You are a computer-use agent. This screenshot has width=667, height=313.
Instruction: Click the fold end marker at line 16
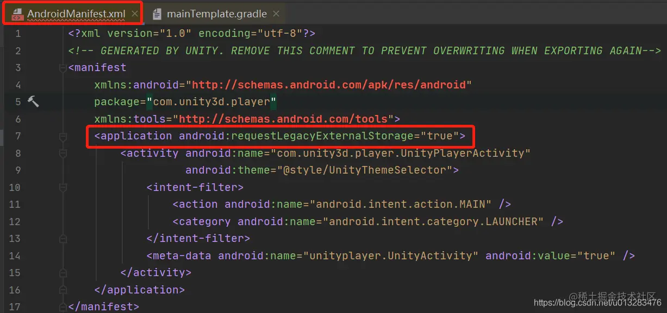(x=63, y=290)
